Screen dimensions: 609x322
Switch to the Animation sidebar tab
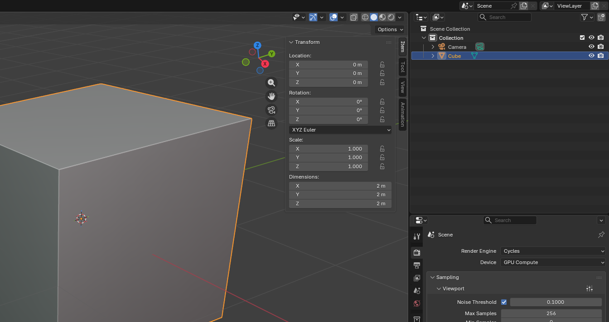tap(402, 114)
